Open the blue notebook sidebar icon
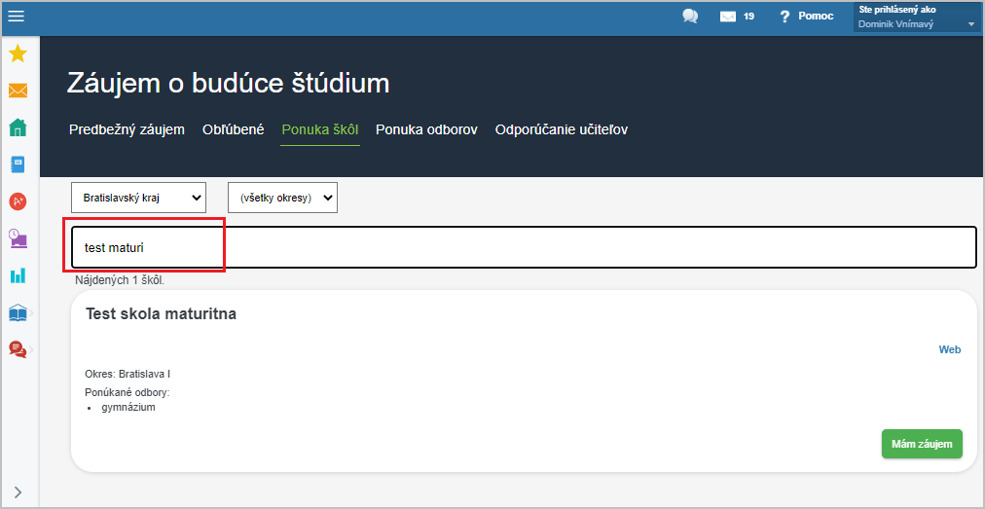This screenshot has height=509, width=985. click(x=18, y=164)
